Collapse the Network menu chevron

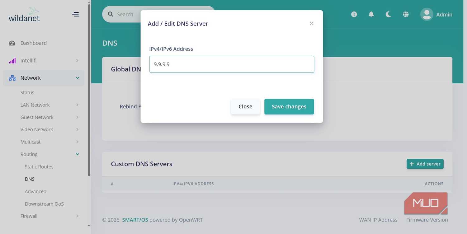pos(78,78)
